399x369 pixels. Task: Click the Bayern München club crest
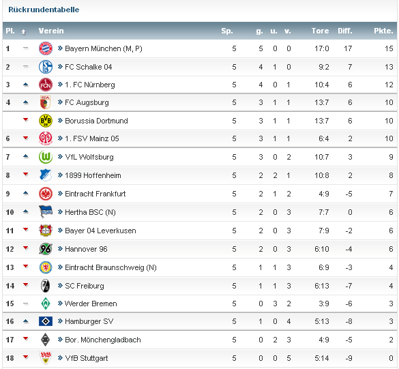tap(46, 48)
